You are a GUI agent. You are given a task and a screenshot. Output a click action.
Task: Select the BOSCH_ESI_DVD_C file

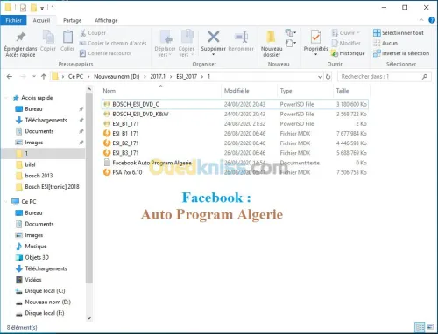pos(235,104)
